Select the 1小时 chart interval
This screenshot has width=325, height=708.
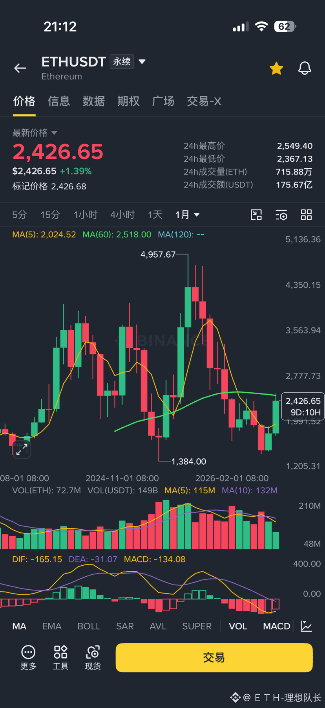[86, 215]
